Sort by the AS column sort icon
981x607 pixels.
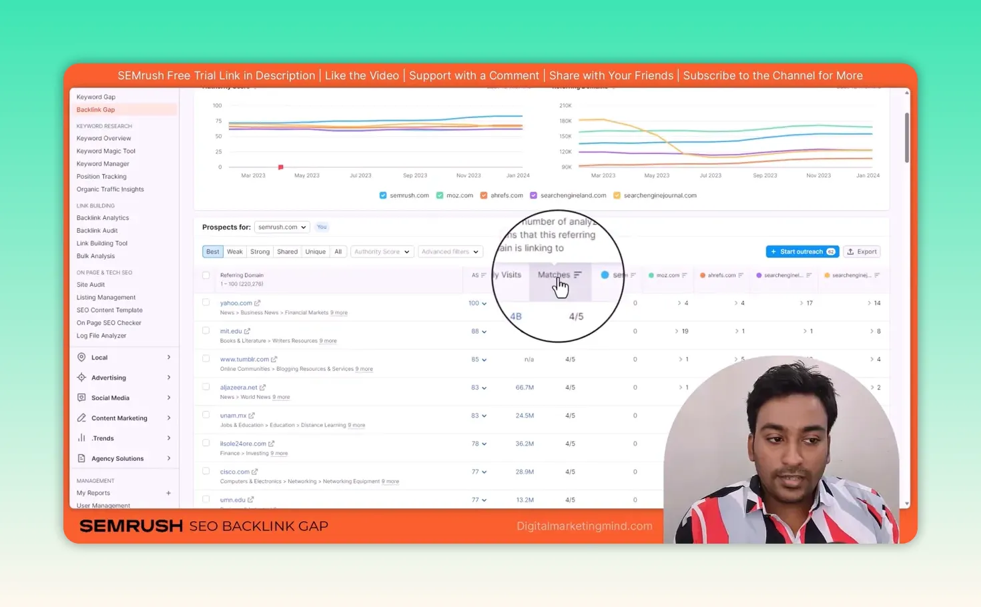[x=484, y=275]
